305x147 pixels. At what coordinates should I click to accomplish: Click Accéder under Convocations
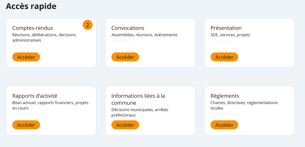[125, 57]
